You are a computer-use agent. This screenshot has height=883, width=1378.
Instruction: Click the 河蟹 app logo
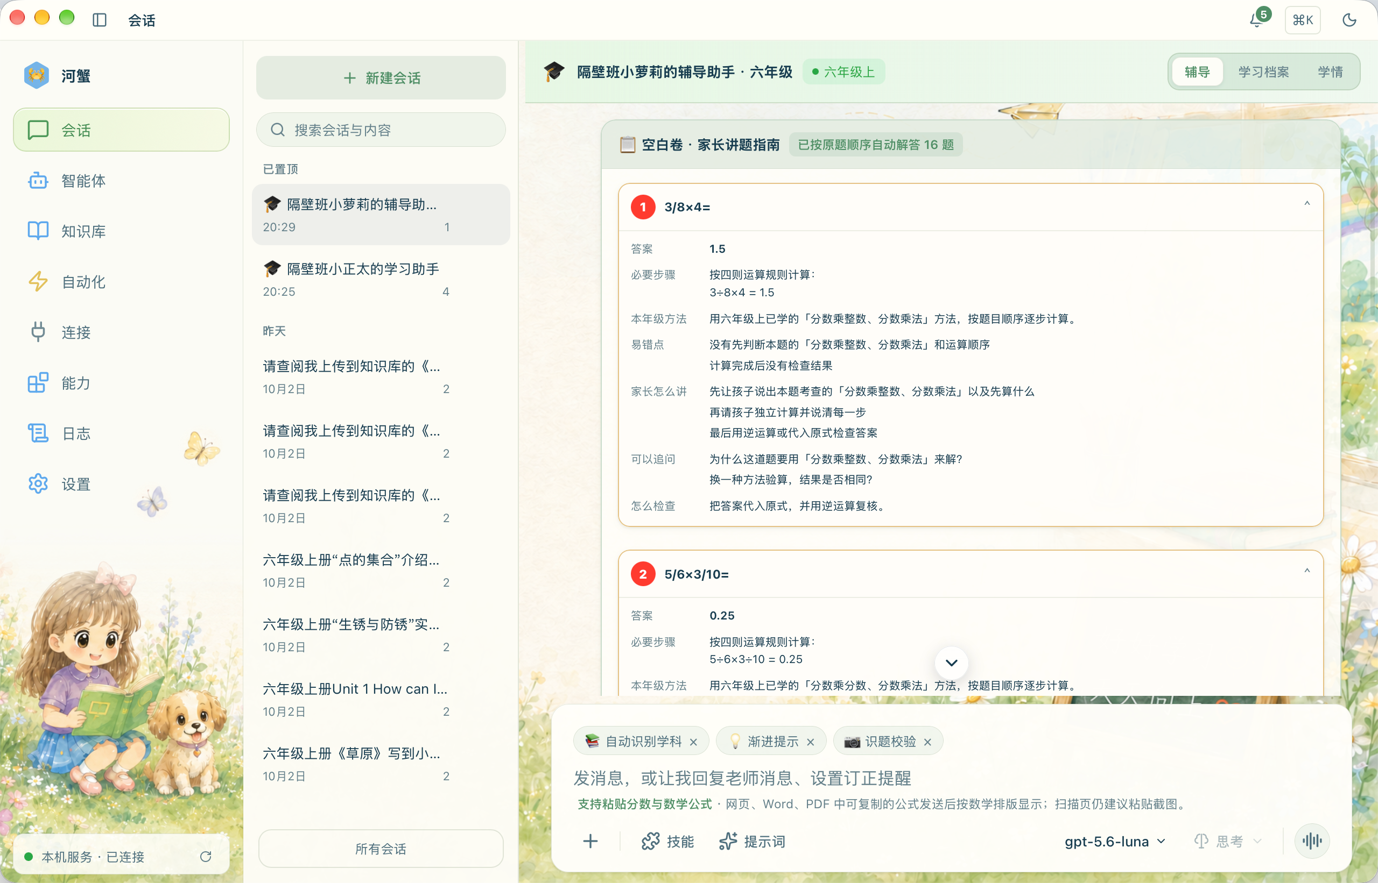36,75
